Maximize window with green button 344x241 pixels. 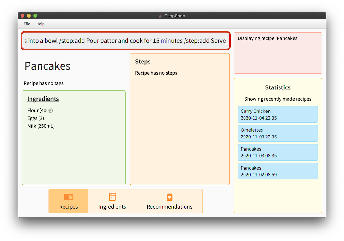click(x=35, y=16)
